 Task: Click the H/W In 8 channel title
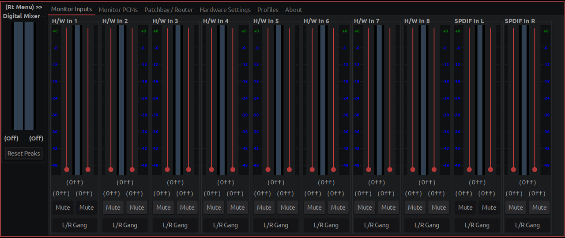point(417,21)
